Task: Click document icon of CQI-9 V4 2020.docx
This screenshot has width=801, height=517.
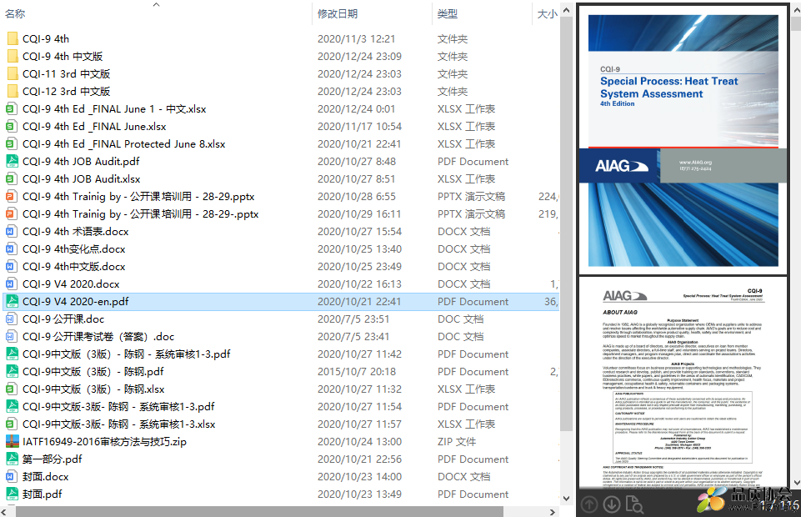Action: point(11,284)
